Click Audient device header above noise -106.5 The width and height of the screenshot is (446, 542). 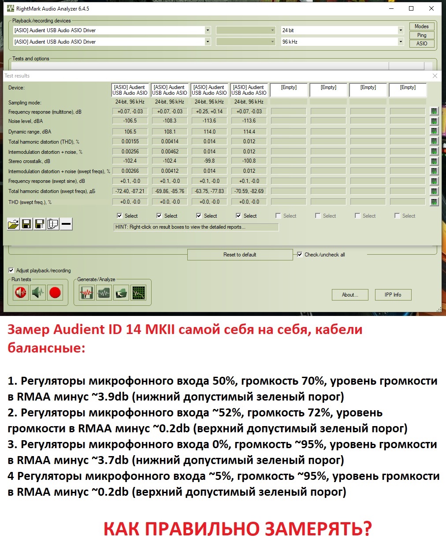pyautogui.click(x=130, y=90)
